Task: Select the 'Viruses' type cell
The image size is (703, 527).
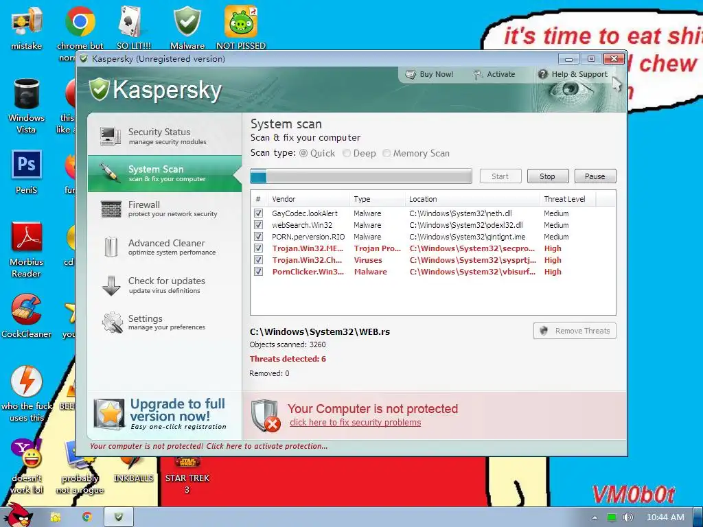Action: [x=368, y=260]
